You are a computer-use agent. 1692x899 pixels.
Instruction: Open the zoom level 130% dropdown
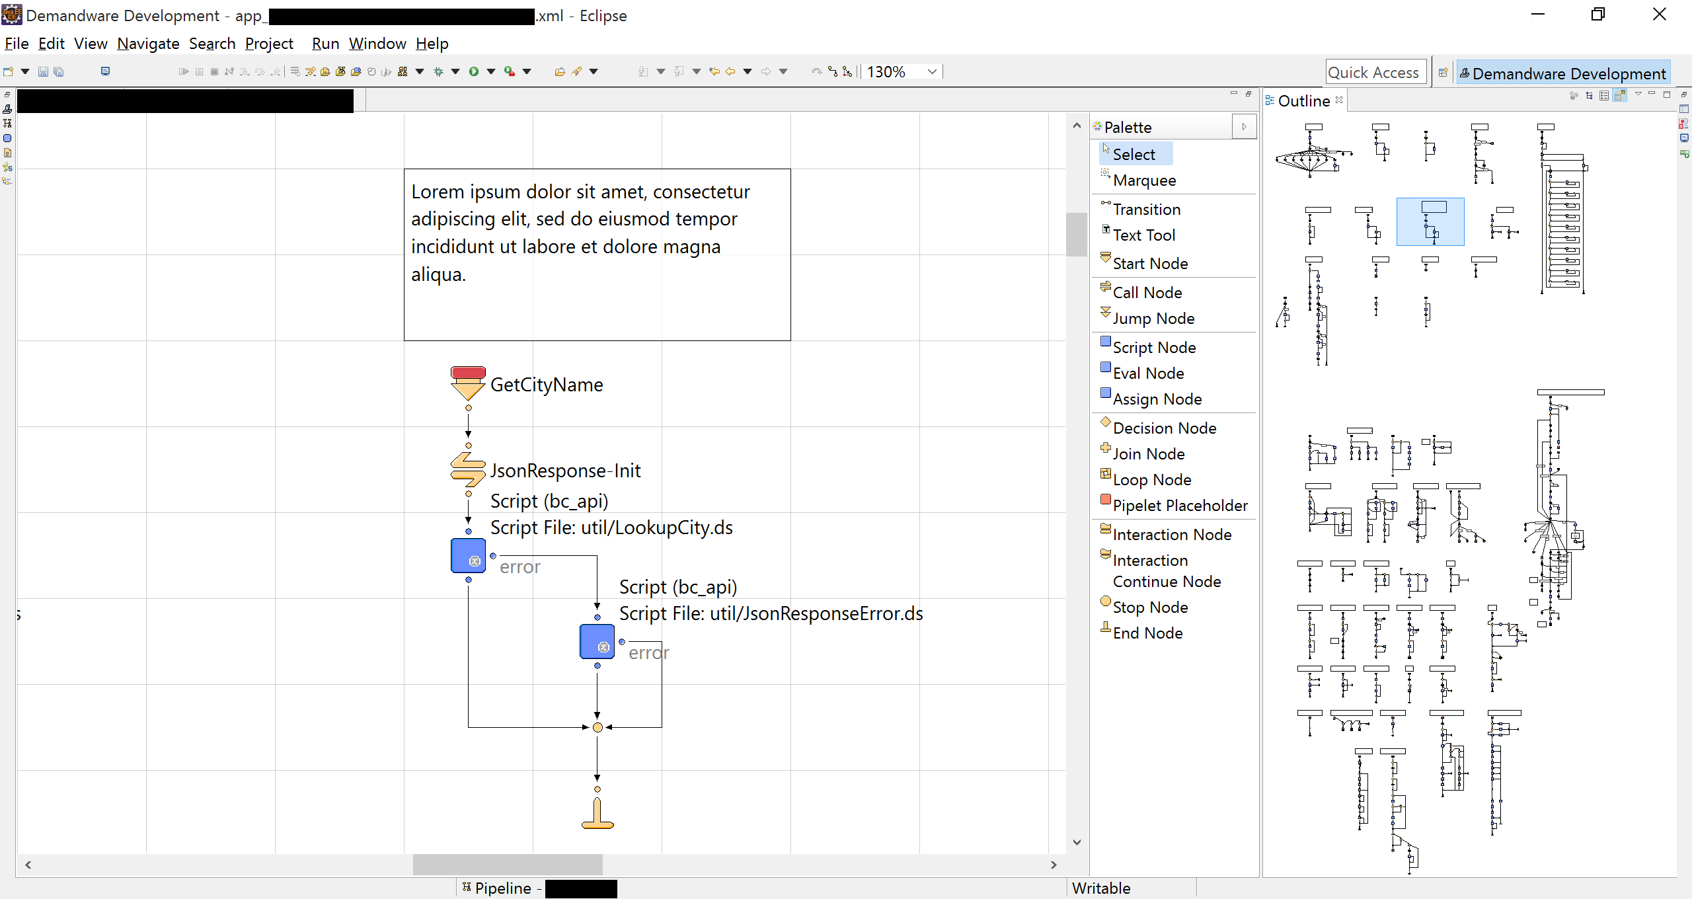point(931,71)
